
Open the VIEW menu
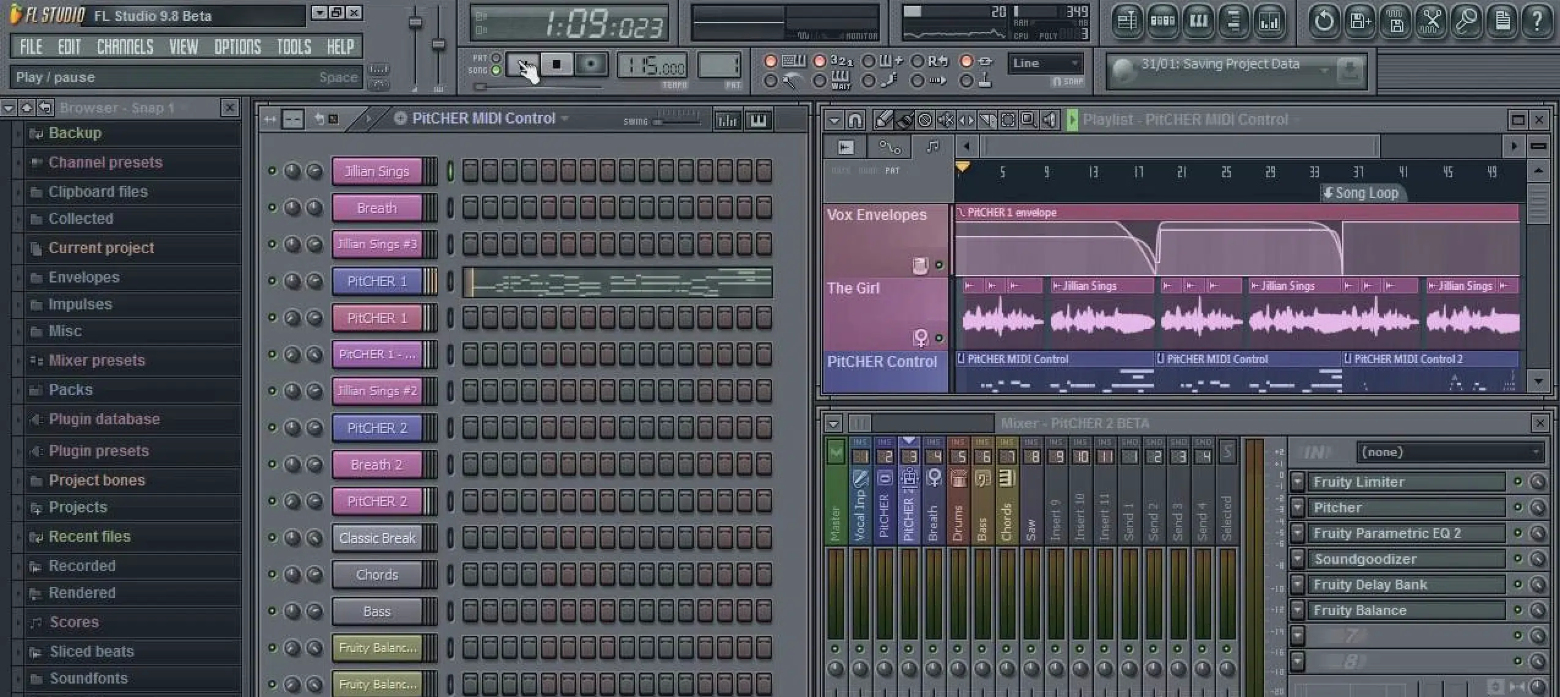point(184,46)
